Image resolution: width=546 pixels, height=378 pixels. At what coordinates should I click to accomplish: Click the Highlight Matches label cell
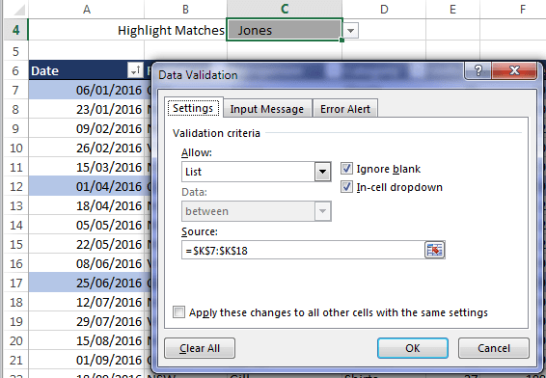coord(172,30)
